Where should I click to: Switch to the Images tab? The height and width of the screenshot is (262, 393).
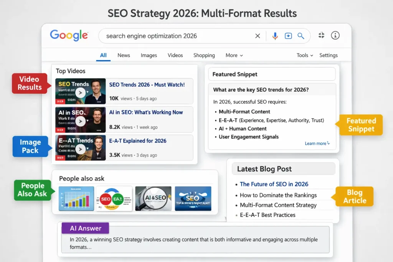(x=149, y=55)
